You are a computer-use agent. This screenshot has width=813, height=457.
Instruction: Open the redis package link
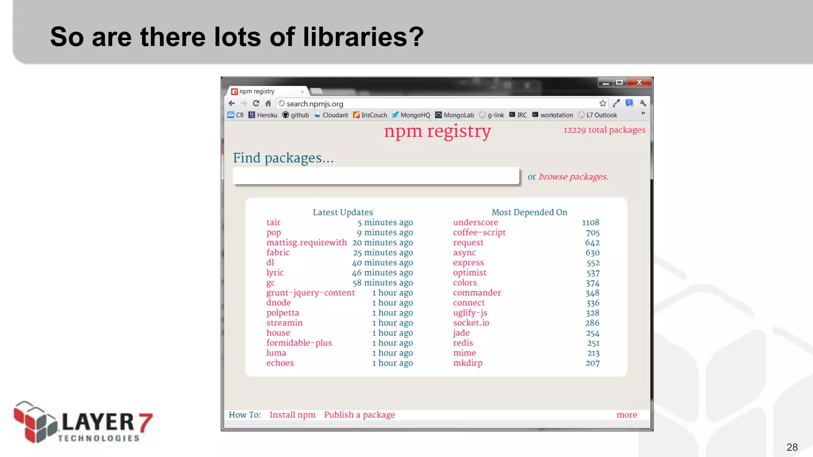click(x=463, y=343)
